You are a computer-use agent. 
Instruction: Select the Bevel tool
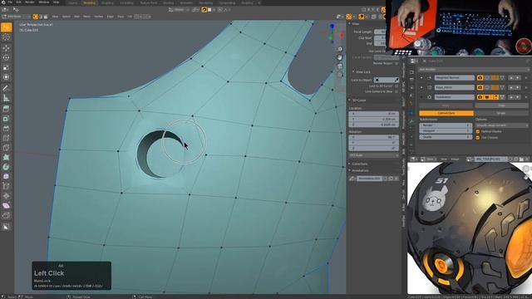coord(6,129)
